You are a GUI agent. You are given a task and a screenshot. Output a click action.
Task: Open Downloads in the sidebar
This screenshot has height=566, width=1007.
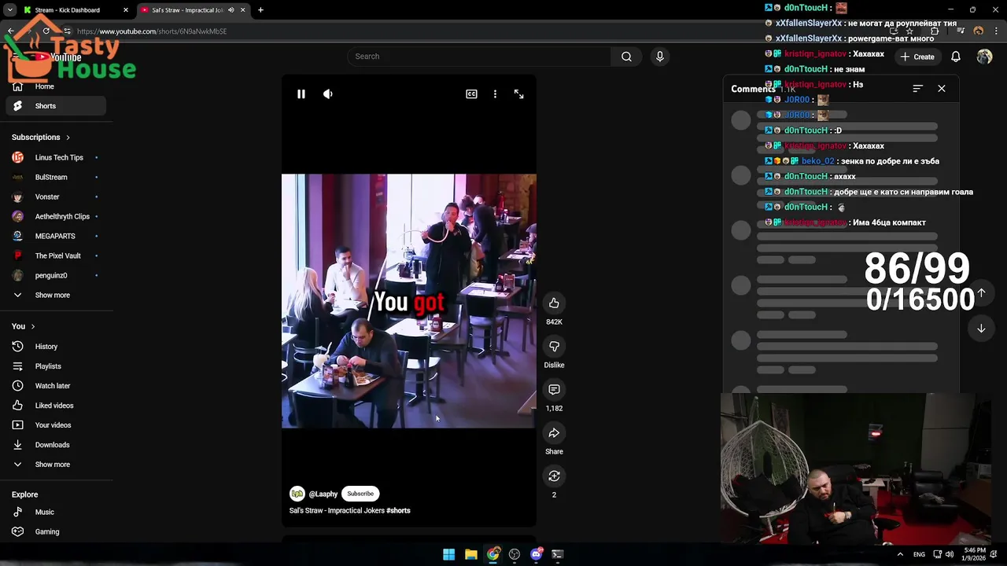pyautogui.click(x=56, y=445)
